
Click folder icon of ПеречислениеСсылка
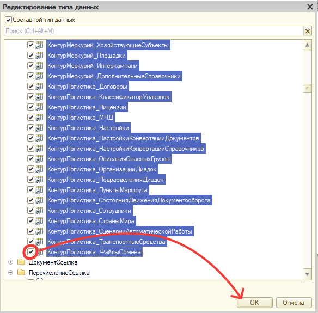tap(21, 273)
